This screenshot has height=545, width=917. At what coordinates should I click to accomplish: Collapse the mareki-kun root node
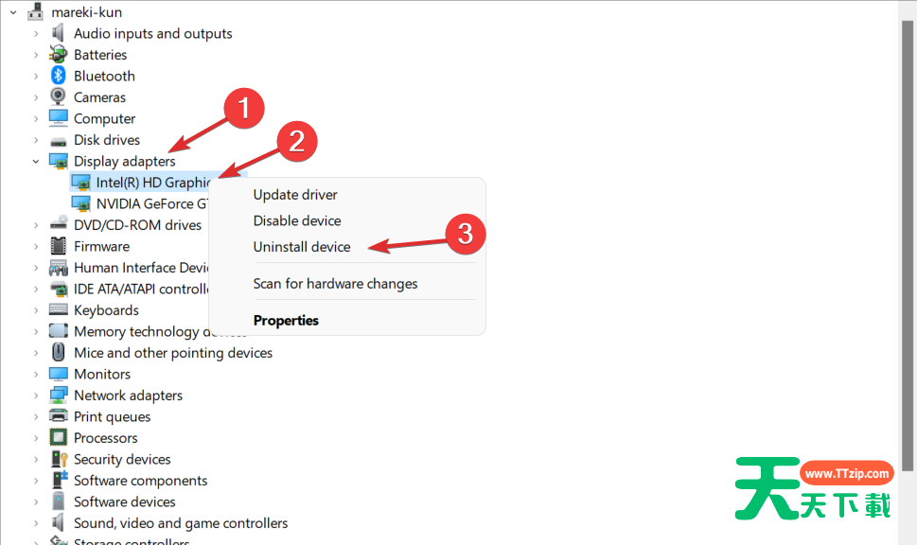13,12
